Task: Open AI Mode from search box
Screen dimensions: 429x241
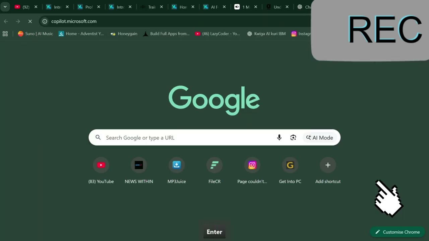Action: click(x=320, y=138)
